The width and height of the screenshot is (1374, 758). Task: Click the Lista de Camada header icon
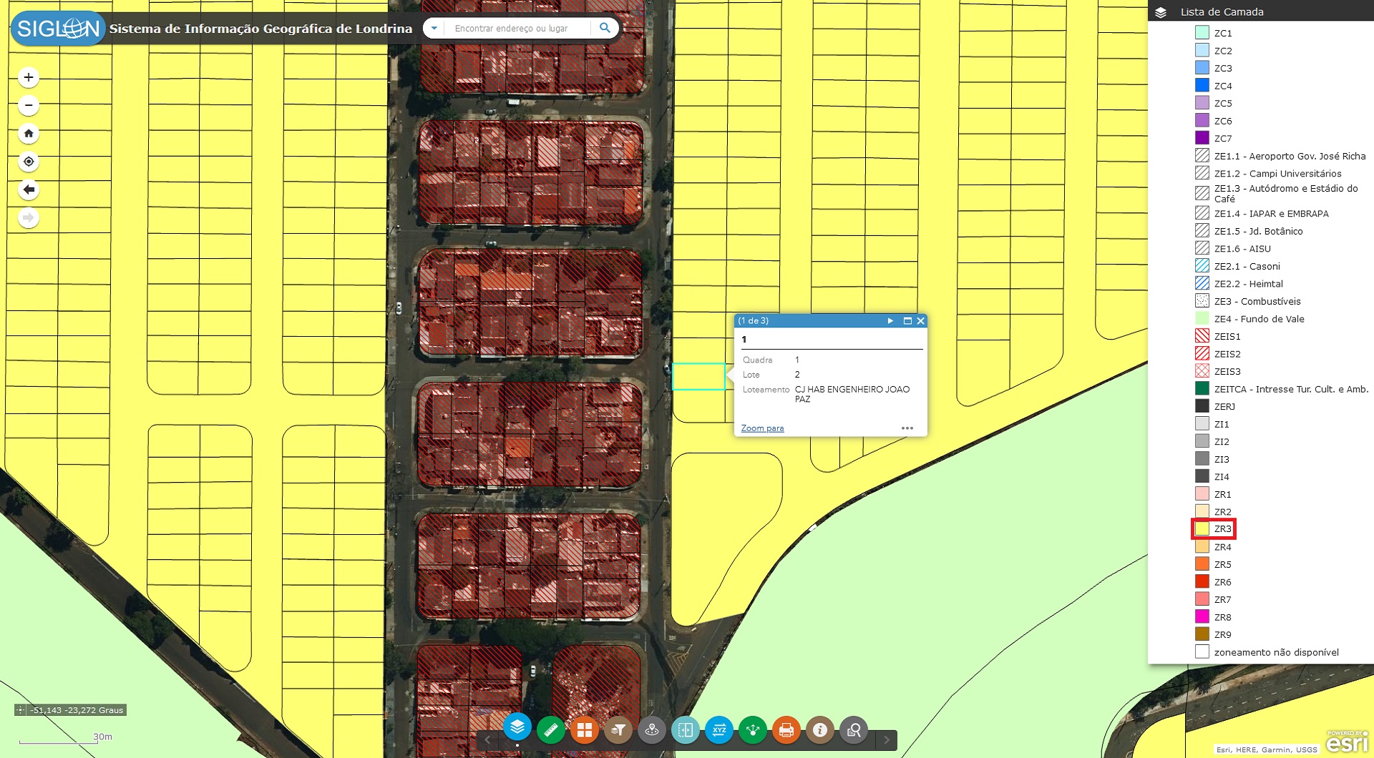click(1161, 12)
